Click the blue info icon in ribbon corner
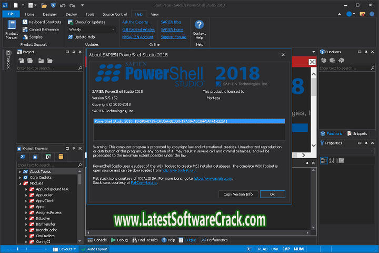379x253 pixels. coord(372,14)
